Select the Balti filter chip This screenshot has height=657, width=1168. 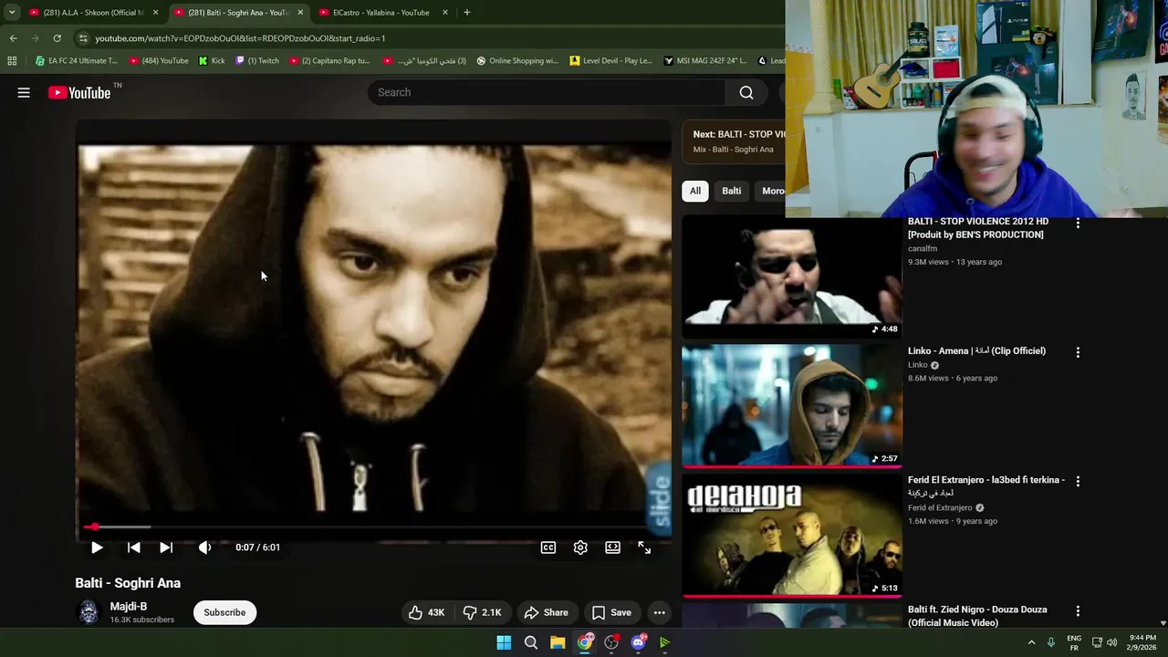coord(732,191)
